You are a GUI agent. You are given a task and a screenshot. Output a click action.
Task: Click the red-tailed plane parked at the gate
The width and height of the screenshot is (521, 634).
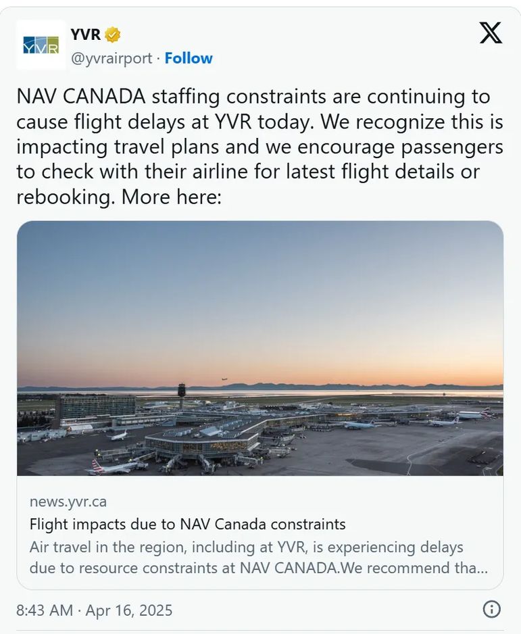coord(111,466)
